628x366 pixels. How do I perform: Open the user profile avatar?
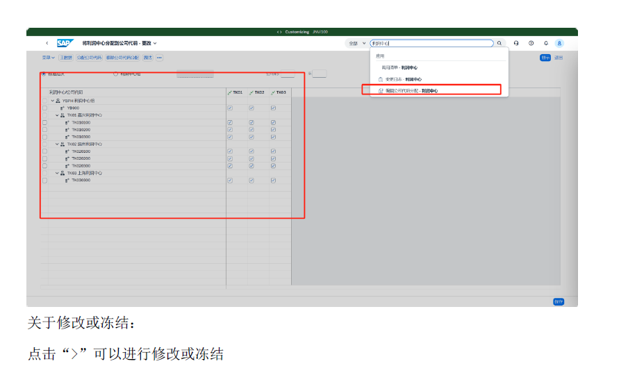pyautogui.click(x=559, y=43)
